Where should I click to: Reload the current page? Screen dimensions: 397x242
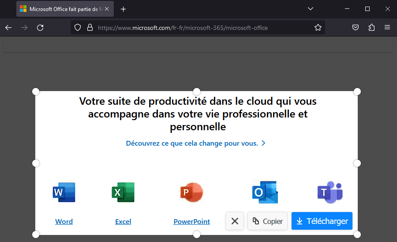[x=40, y=28]
